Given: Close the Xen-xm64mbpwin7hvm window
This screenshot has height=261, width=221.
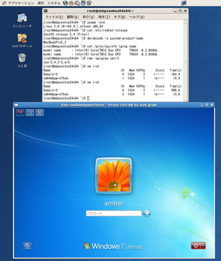Looking at the screenshot, I should point(212,105).
